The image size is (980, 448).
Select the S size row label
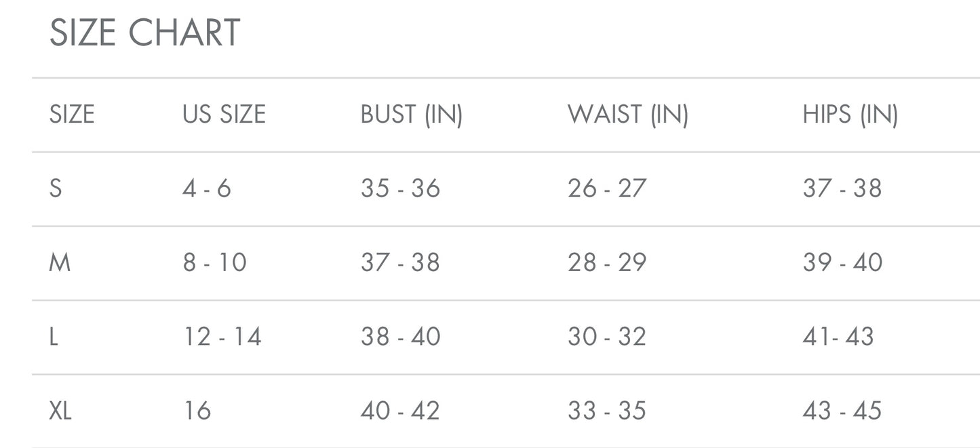coord(56,188)
